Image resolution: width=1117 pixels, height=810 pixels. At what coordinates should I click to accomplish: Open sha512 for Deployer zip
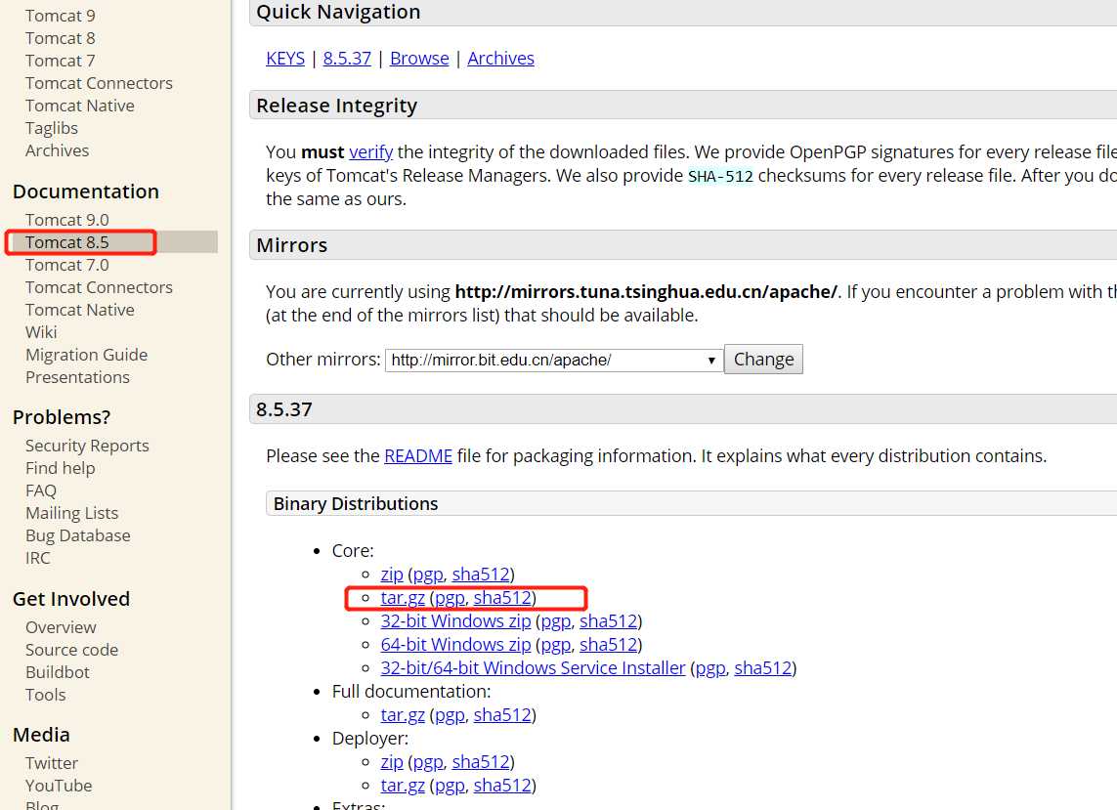(481, 762)
